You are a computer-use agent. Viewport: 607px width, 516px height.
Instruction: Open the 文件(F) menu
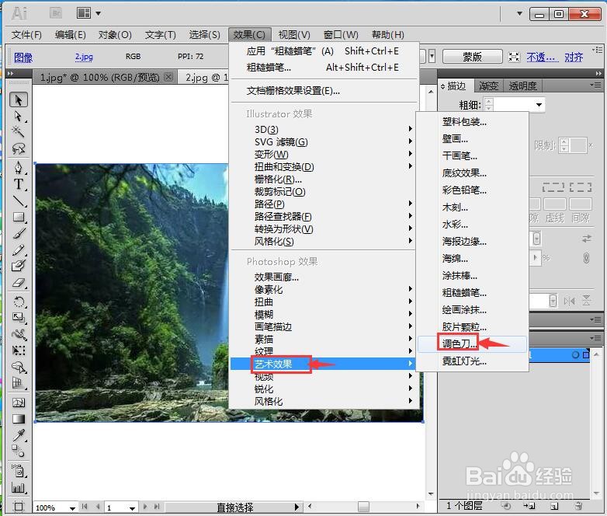pos(26,35)
